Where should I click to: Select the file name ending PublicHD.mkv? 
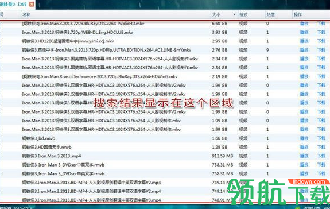tap(83, 24)
